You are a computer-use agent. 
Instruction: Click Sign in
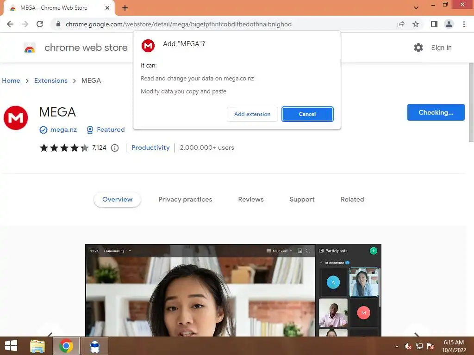click(441, 48)
